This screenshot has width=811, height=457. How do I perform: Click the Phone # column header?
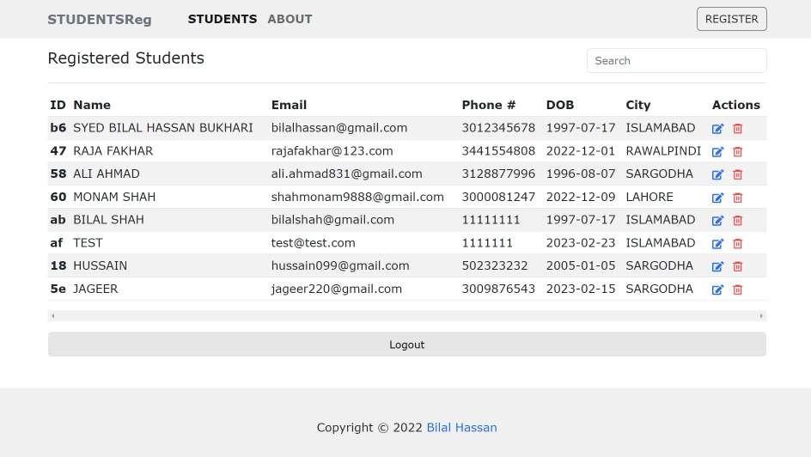click(x=489, y=105)
